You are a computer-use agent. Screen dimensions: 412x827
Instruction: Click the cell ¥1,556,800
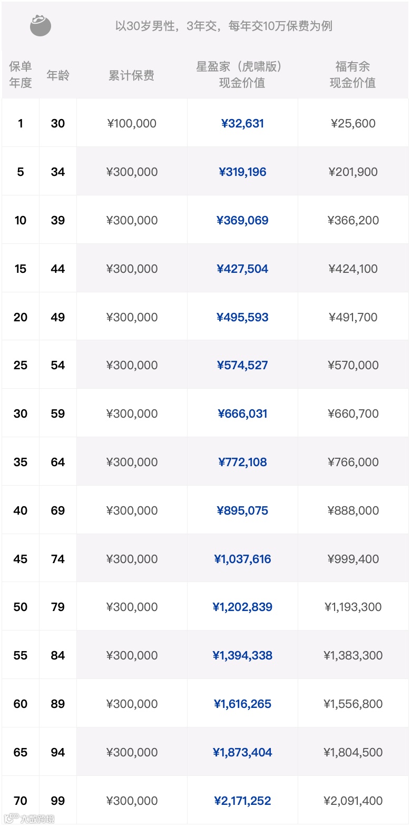coord(353,704)
